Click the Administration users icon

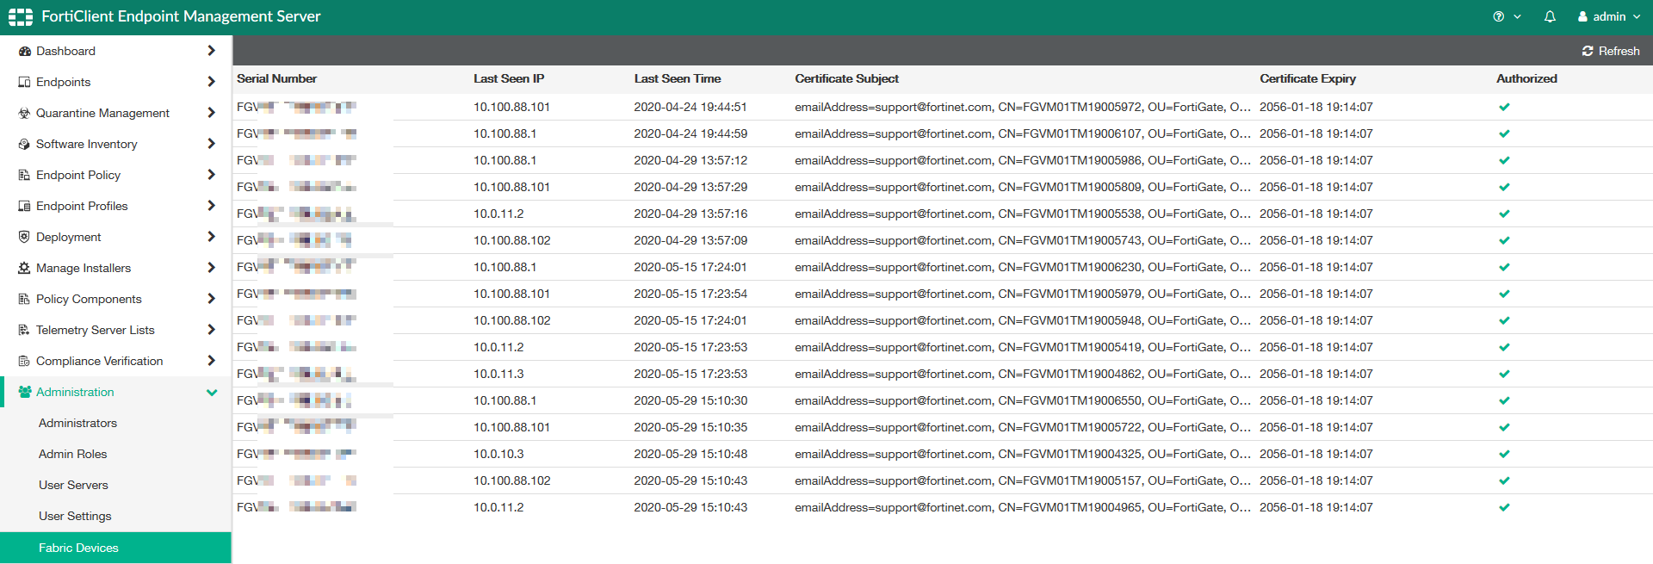pyautogui.click(x=25, y=392)
